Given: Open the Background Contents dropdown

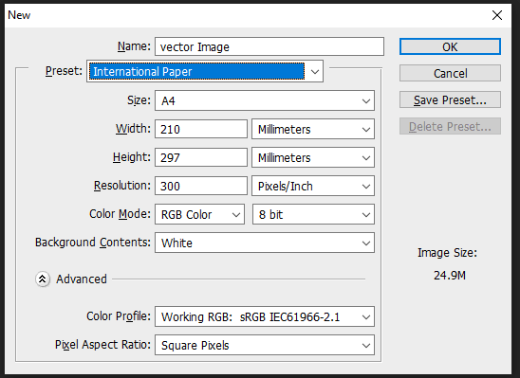Looking at the screenshot, I should click(x=265, y=243).
